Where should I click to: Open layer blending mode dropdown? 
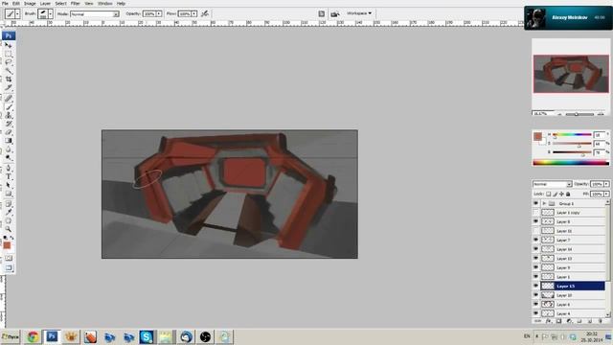point(553,184)
